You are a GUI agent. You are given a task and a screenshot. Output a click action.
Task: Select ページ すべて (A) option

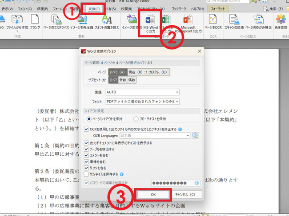click(118, 72)
